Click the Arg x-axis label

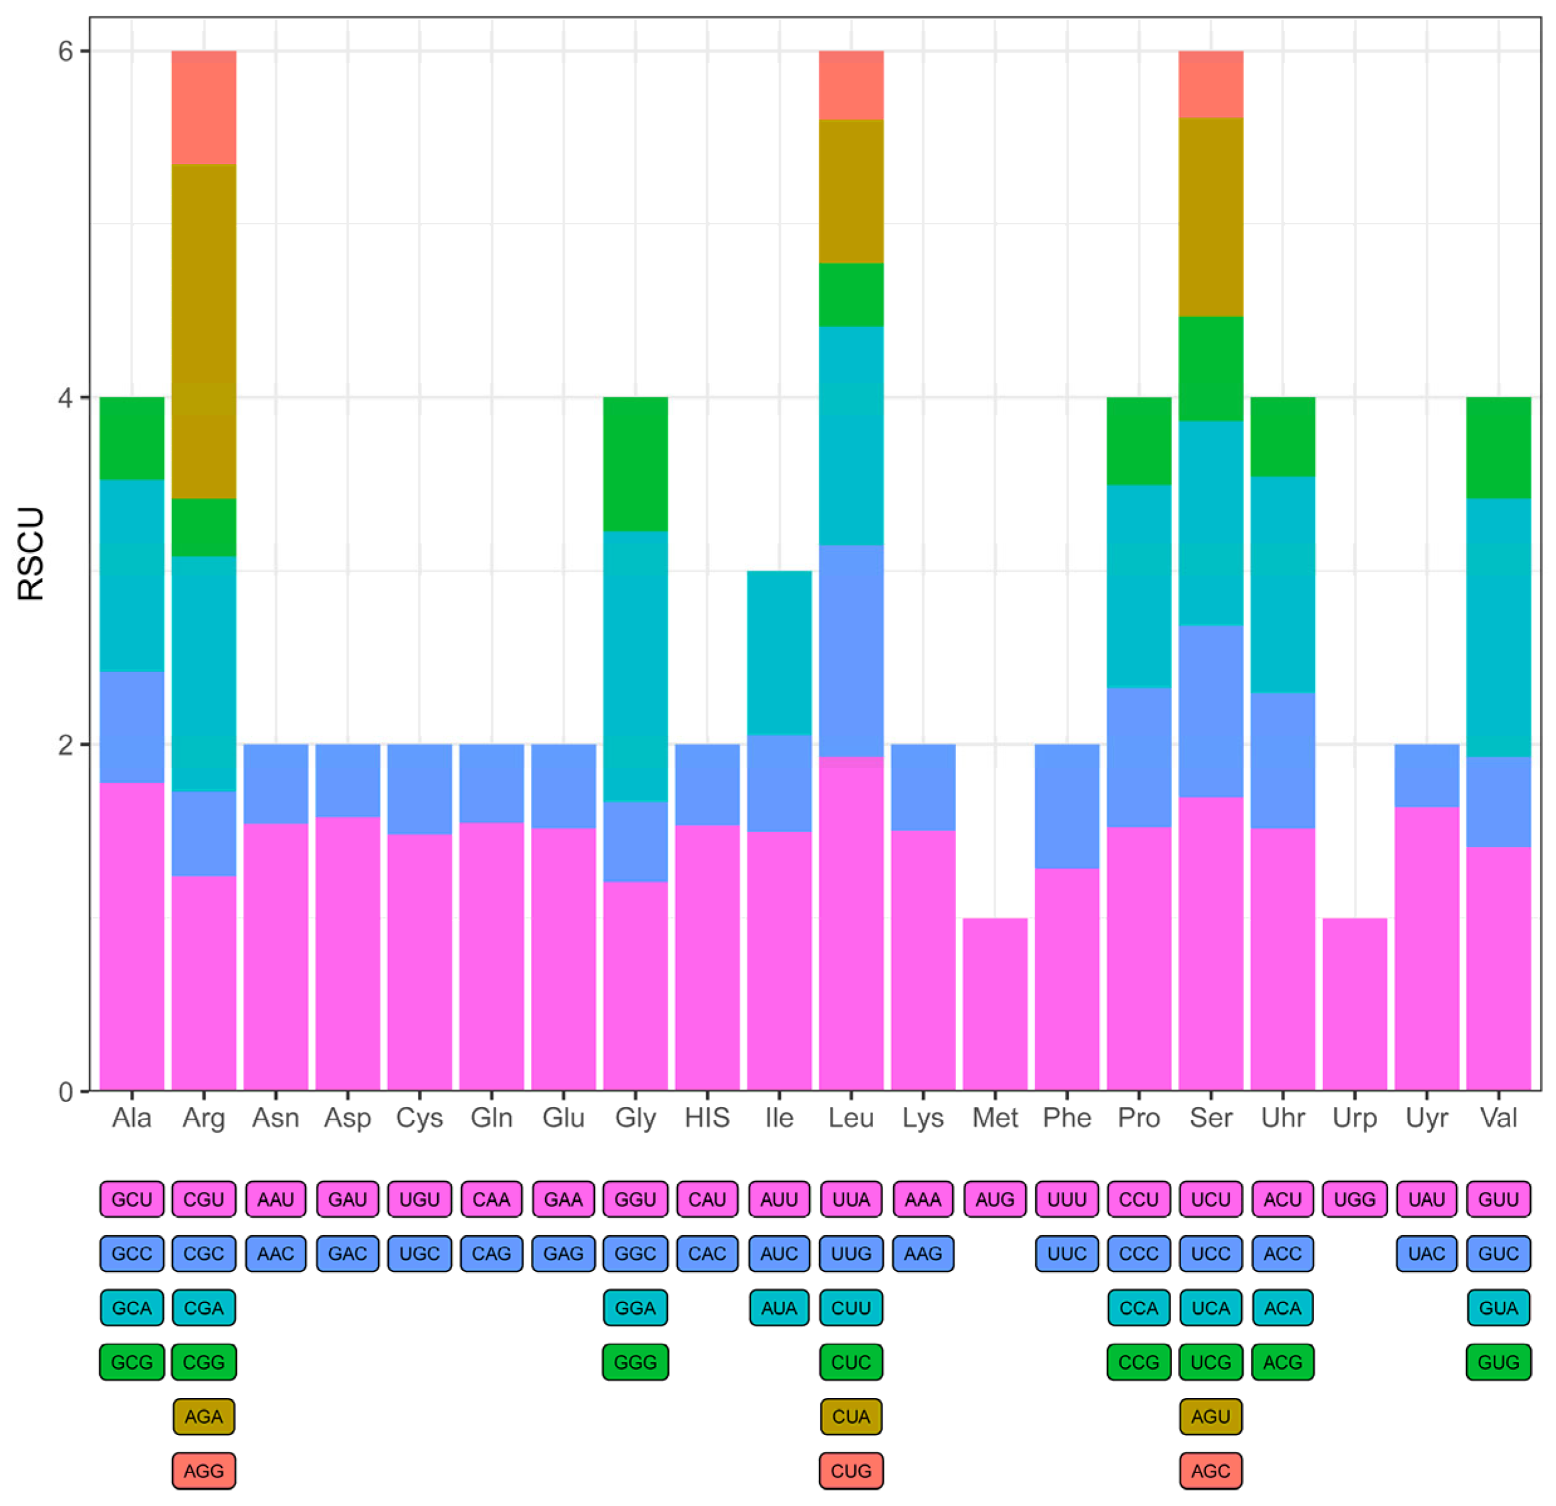[204, 1118]
